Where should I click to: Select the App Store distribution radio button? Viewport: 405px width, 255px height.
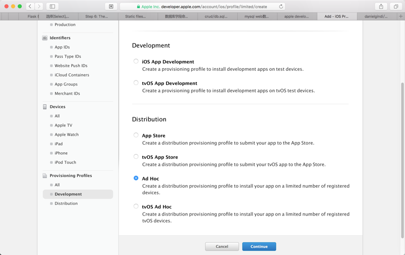136,135
